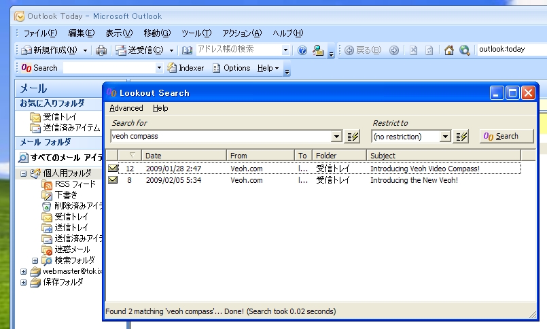This screenshot has width=547, height=329.
Task: Open the ヘルプ menu in Outlook
Action: pyautogui.click(x=288, y=33)
